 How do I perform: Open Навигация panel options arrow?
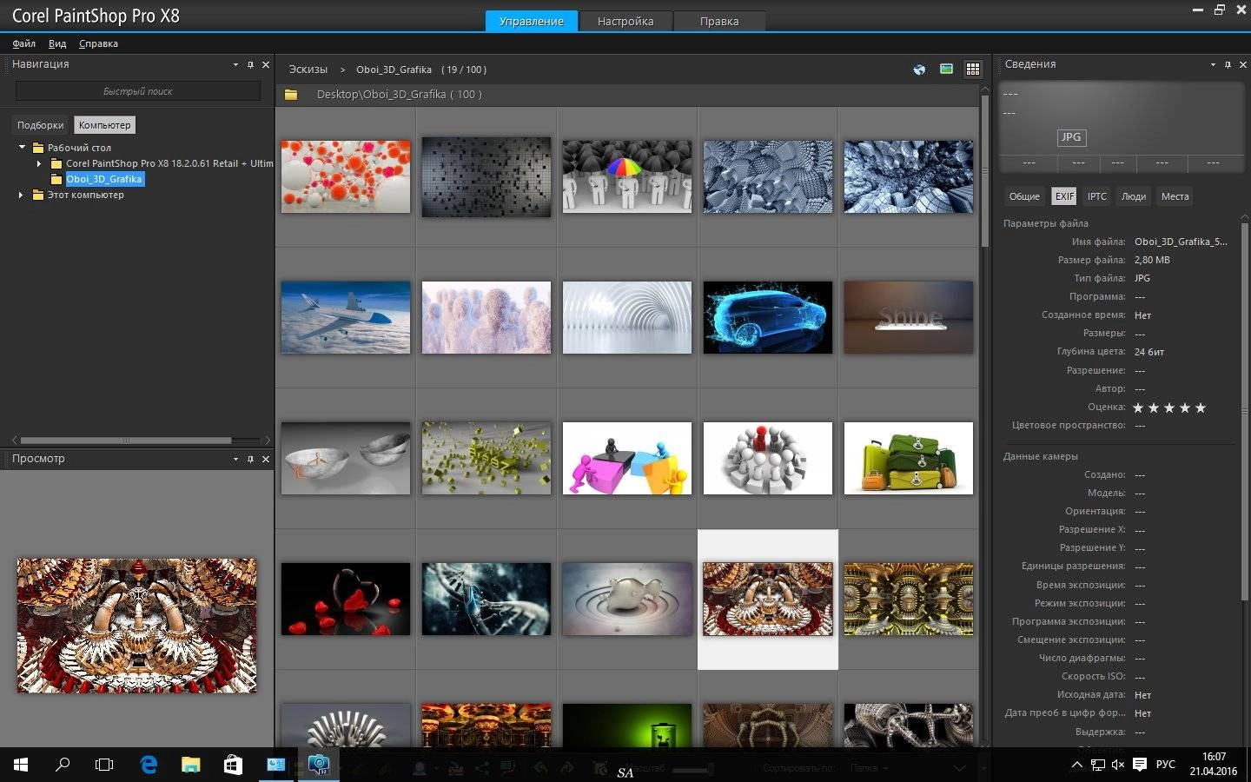235,64
